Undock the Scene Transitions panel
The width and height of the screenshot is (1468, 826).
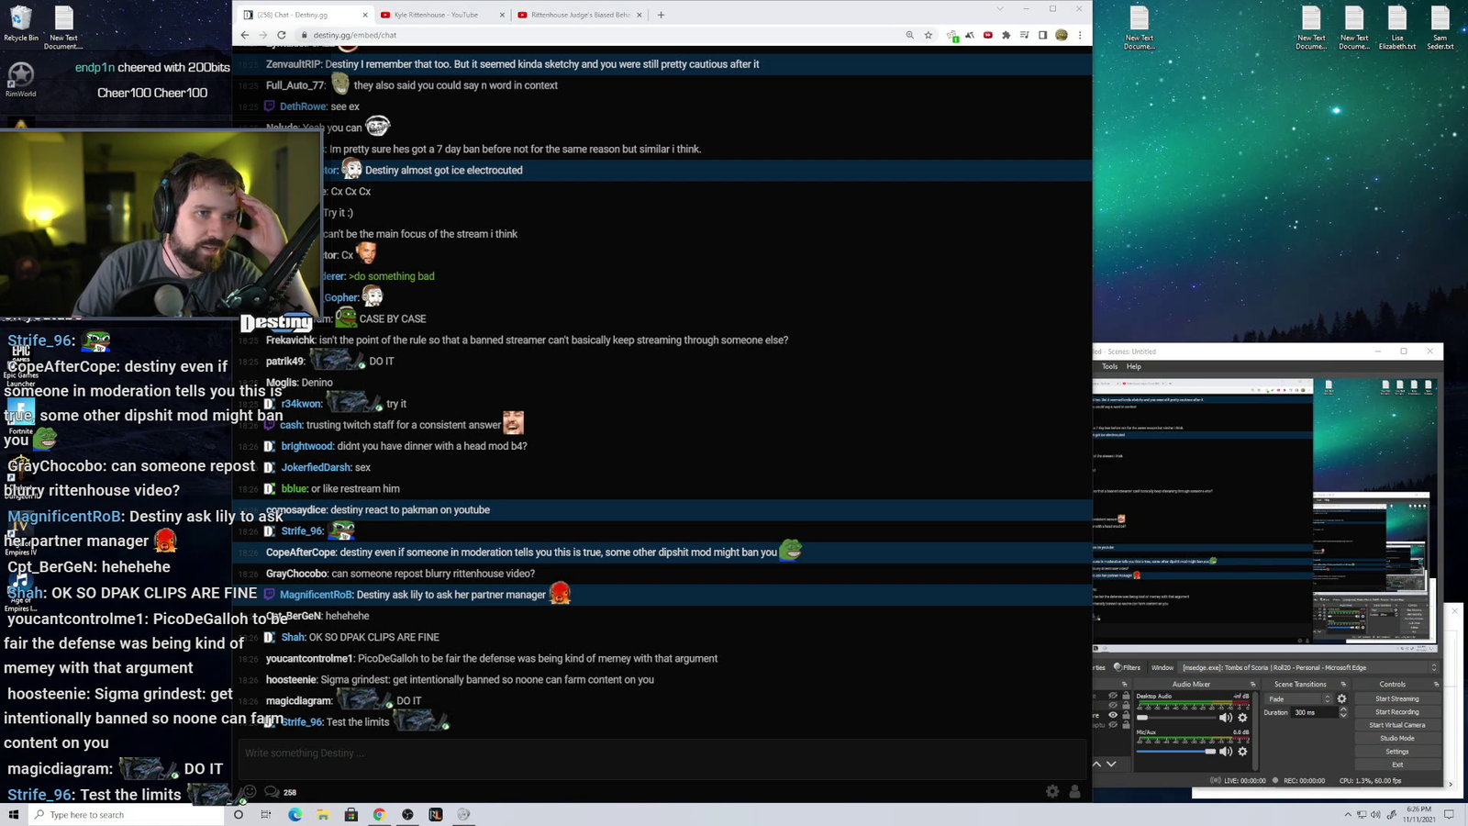point(1343,684)
